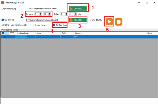Click the Số lượng field showing 10

(x=46, y=14)
